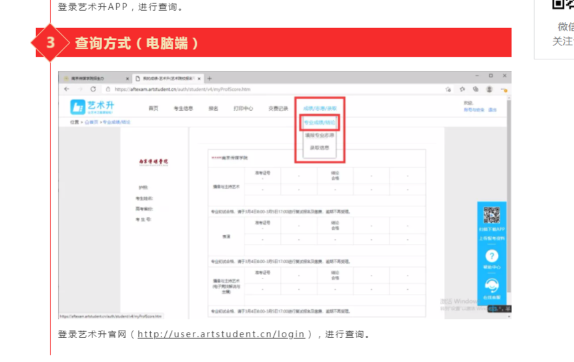Image resolution: width=574 pixels, height=362 pixels.
Task: Click the 帮助中心 question mark icon
Action: pyautogui.click(x=492, y=256)
